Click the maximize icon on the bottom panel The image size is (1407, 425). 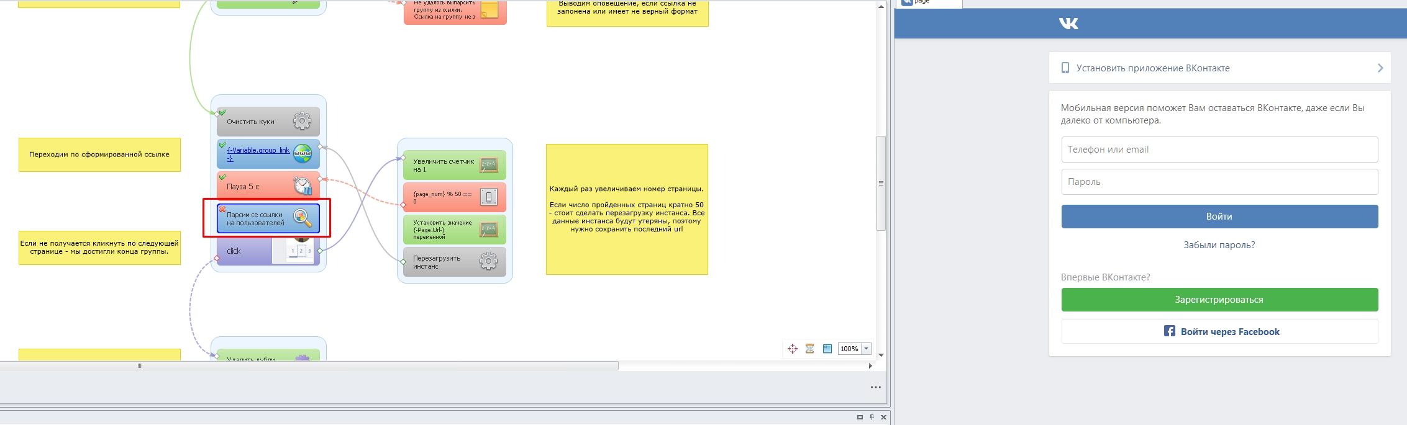point(860,417)
